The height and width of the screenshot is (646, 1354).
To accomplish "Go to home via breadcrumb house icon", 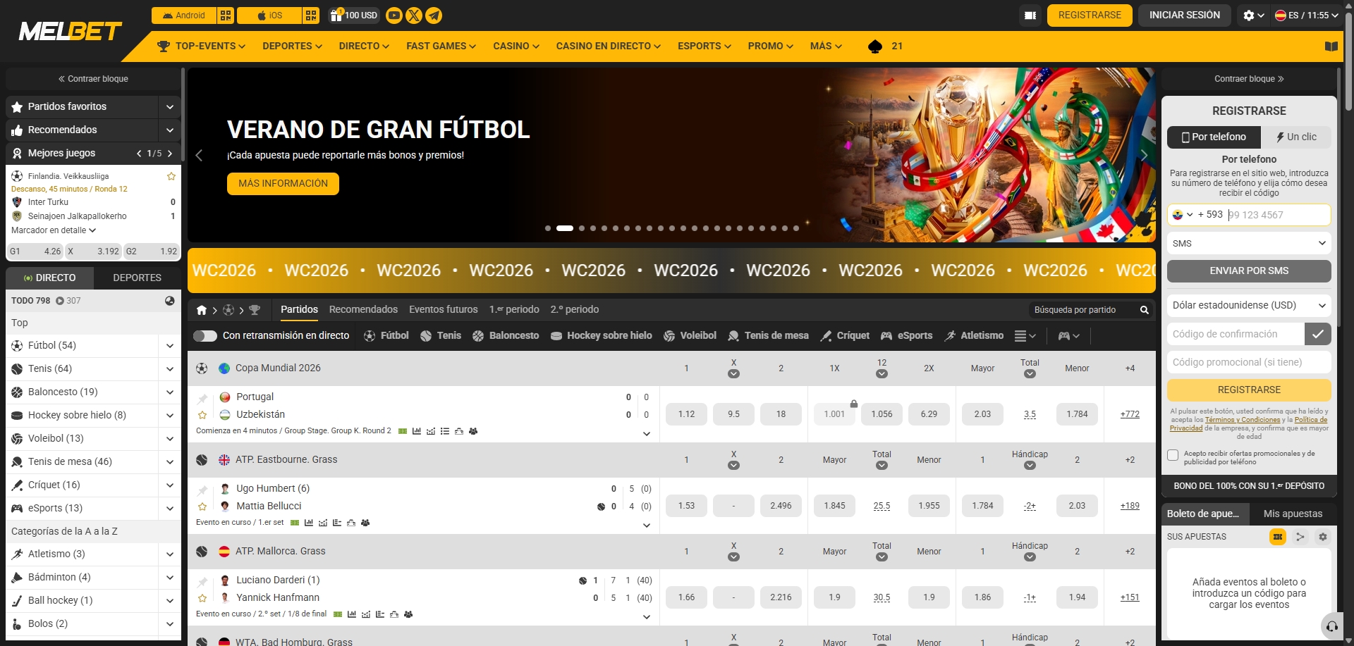I will 202,310.
